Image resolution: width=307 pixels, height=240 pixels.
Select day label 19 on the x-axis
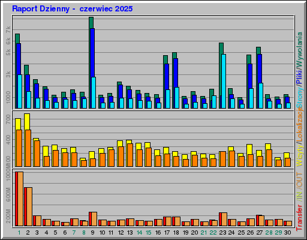point(185,233)
